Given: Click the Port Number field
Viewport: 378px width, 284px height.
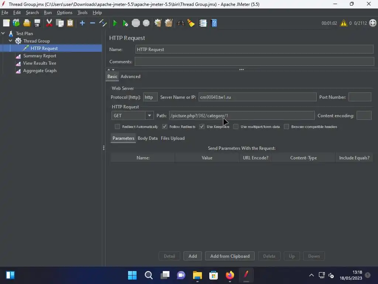Looking at the screenshot, I should [x=360, y=97].
